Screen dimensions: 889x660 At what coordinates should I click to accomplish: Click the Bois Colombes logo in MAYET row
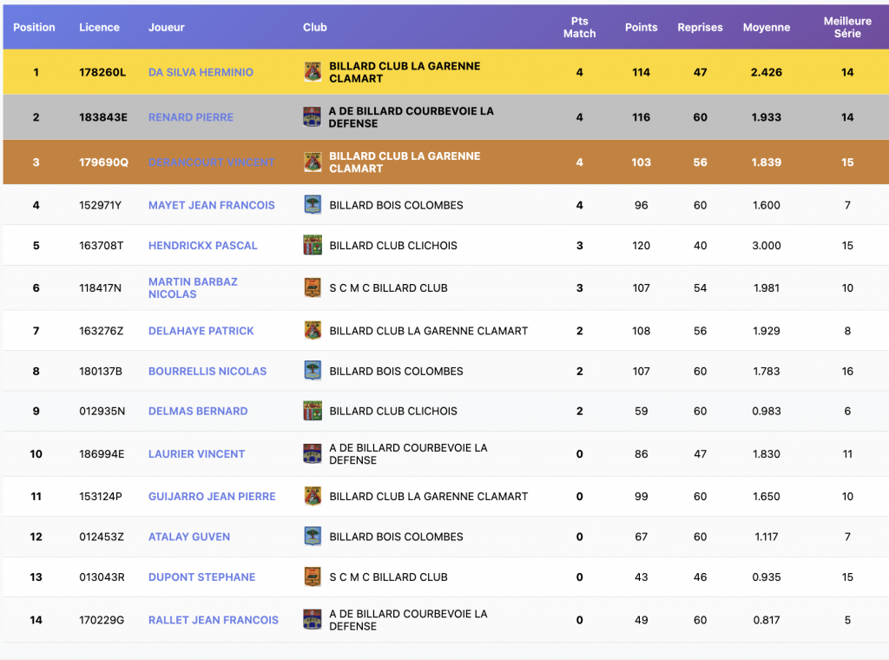coord(313,205)
